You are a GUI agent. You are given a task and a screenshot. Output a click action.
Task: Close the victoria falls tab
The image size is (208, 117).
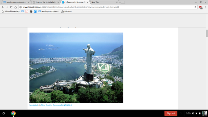(58, 2)
